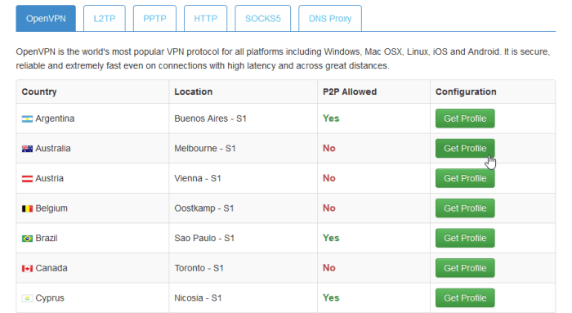Select the Belgium country name
Viewport: 572px width, 313px height.
click(51, 208)
